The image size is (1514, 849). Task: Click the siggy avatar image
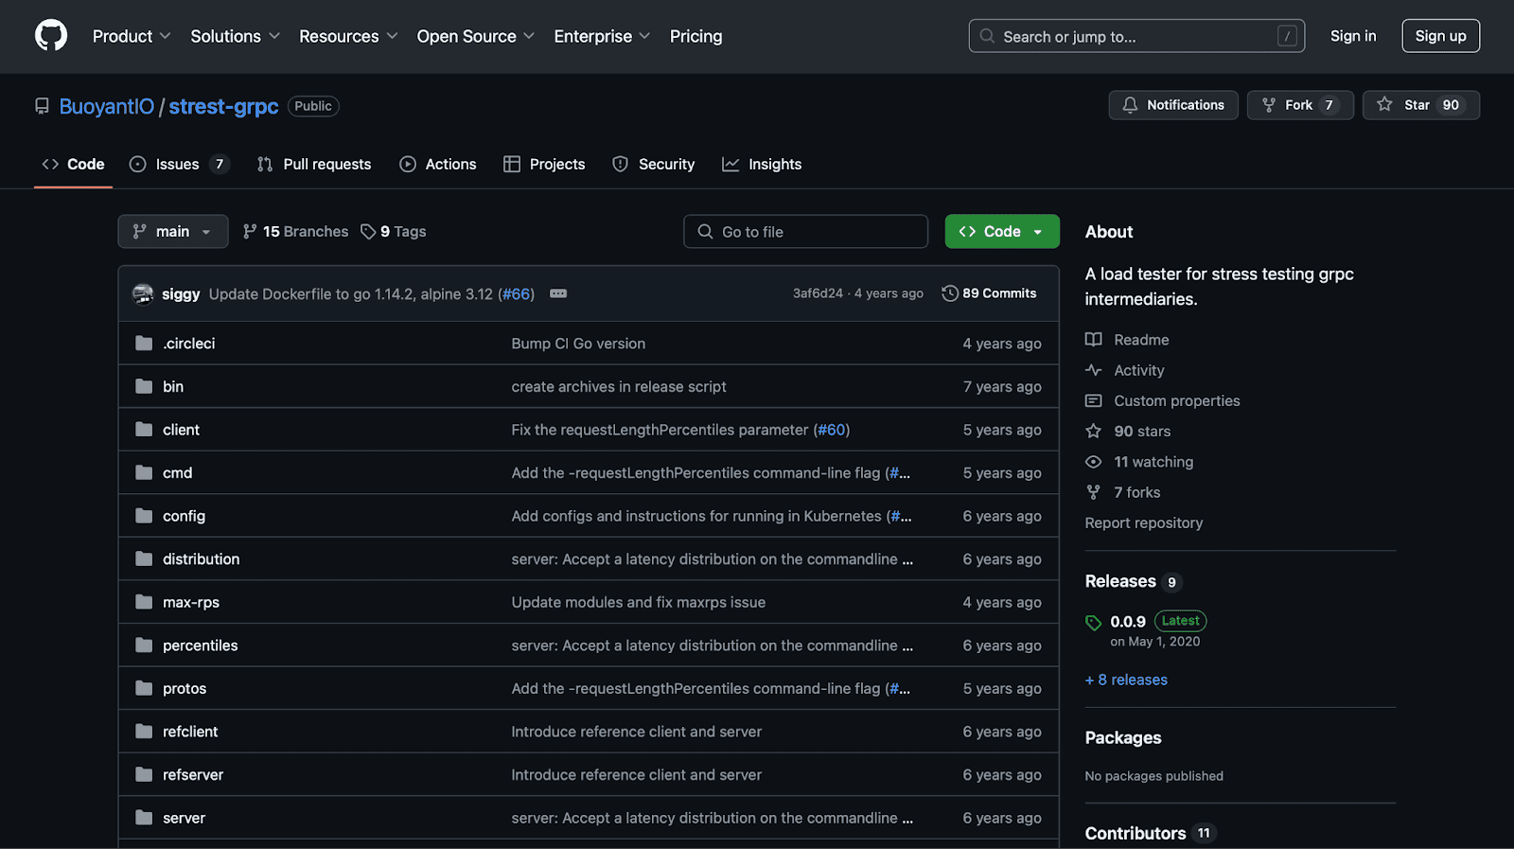pos(143,293)
